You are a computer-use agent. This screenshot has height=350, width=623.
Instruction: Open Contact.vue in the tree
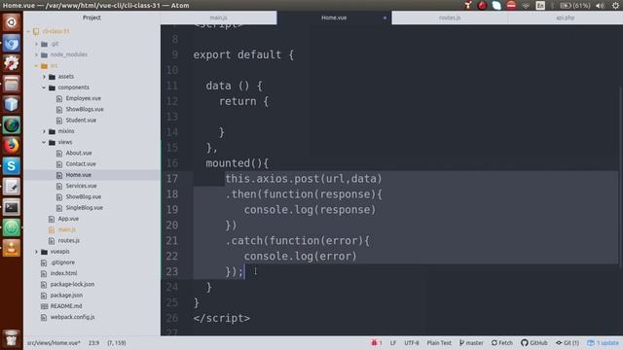(x=81, y=164)
